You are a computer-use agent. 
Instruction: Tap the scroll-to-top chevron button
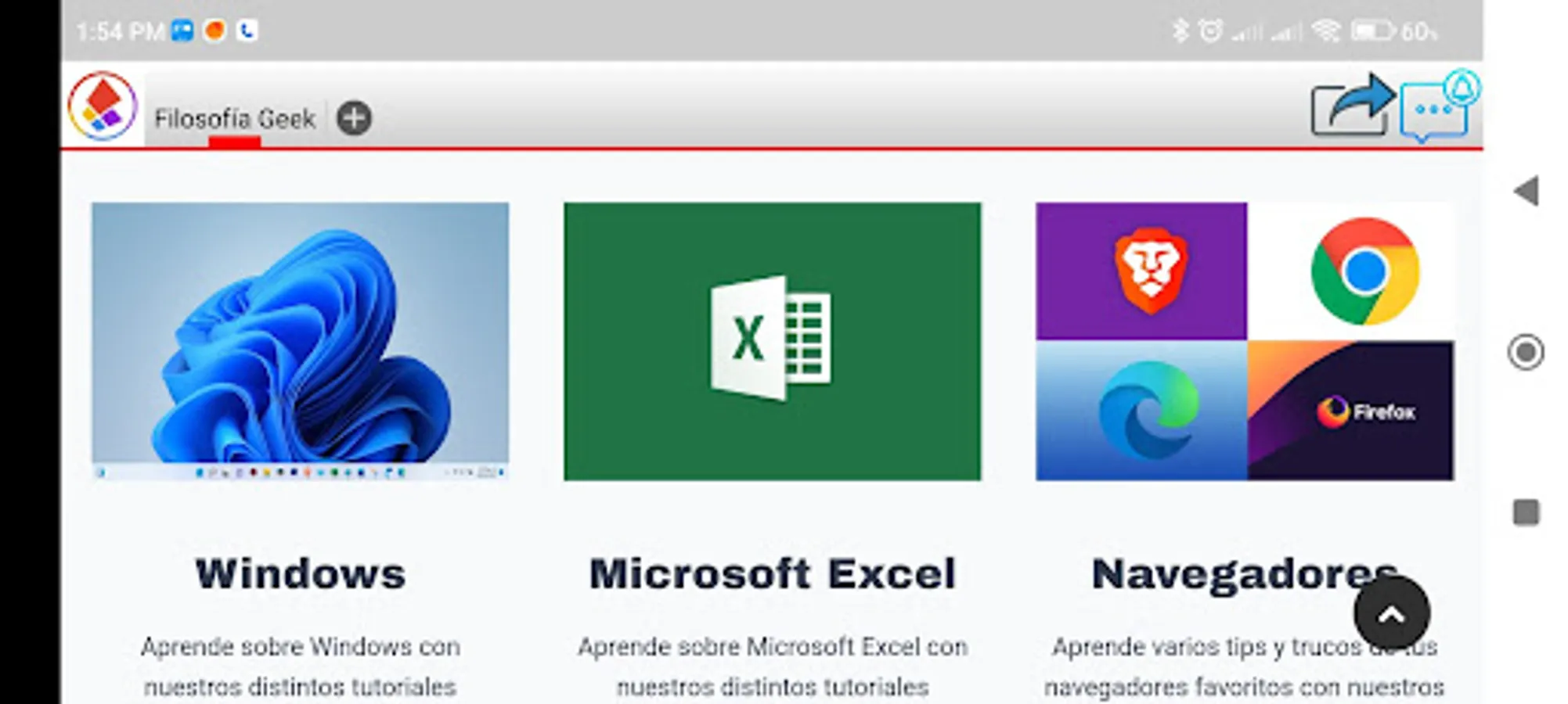[1391, 615]
